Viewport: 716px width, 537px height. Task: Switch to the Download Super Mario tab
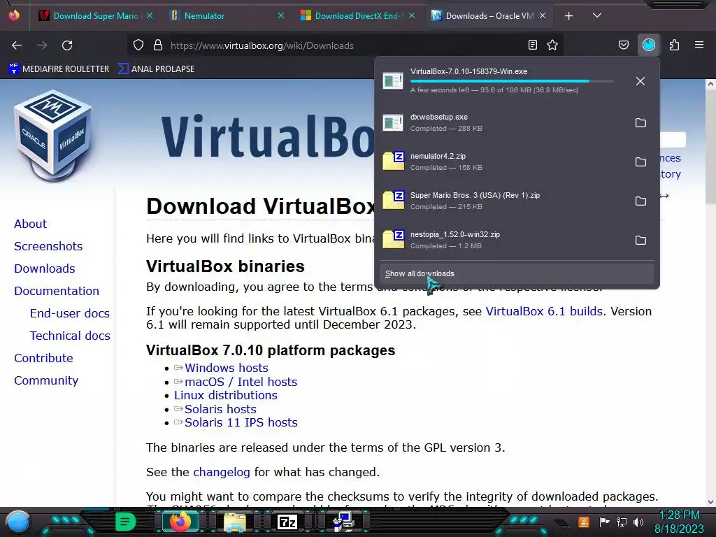(x=96, y=16)
